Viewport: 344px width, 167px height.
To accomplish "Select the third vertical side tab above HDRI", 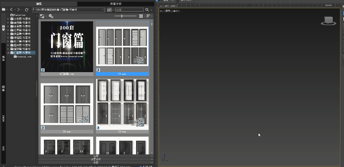I will click(x=4, y=88).
